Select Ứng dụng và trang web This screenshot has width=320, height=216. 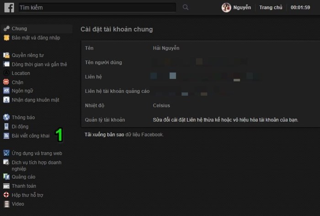(37, 154)
